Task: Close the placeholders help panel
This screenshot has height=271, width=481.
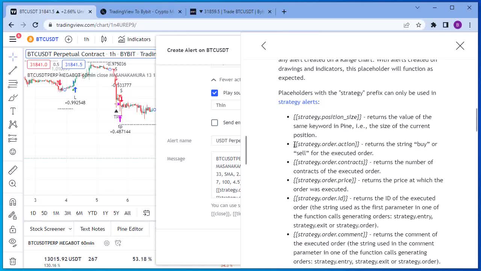Action: tap(460, 46)
